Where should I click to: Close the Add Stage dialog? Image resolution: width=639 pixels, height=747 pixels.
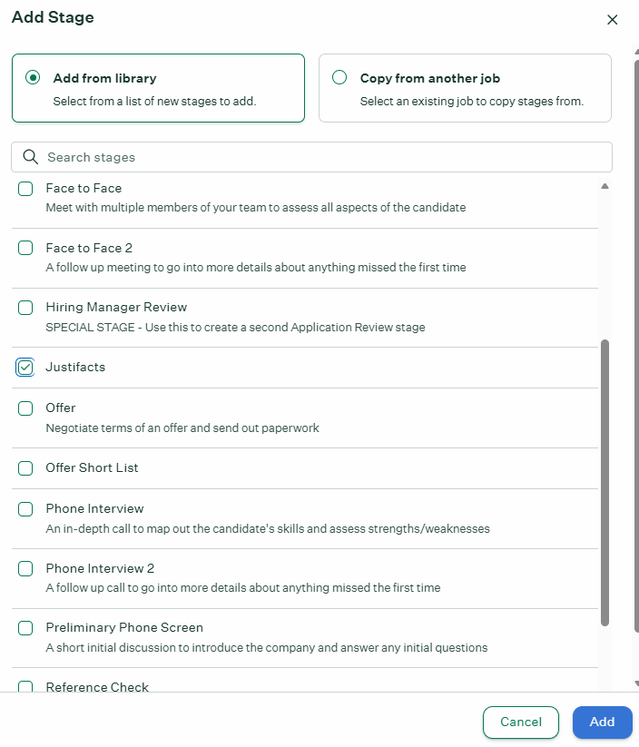612,20
